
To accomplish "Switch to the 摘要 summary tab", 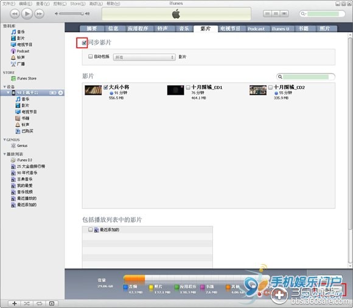I will pos(92,29).
